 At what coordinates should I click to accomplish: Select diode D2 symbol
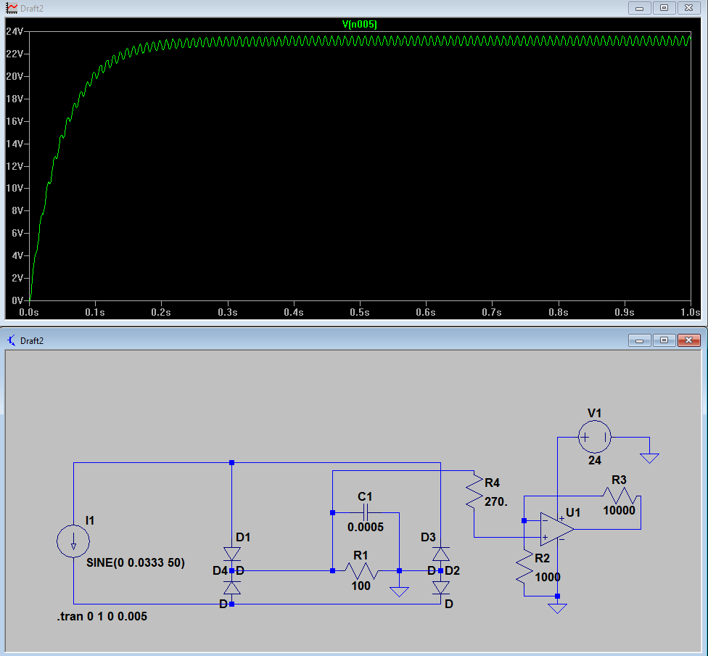(441, 587)
